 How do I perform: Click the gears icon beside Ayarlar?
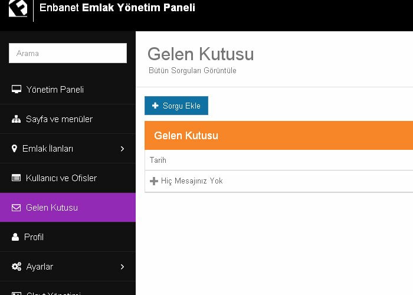(x=17, y=267)
